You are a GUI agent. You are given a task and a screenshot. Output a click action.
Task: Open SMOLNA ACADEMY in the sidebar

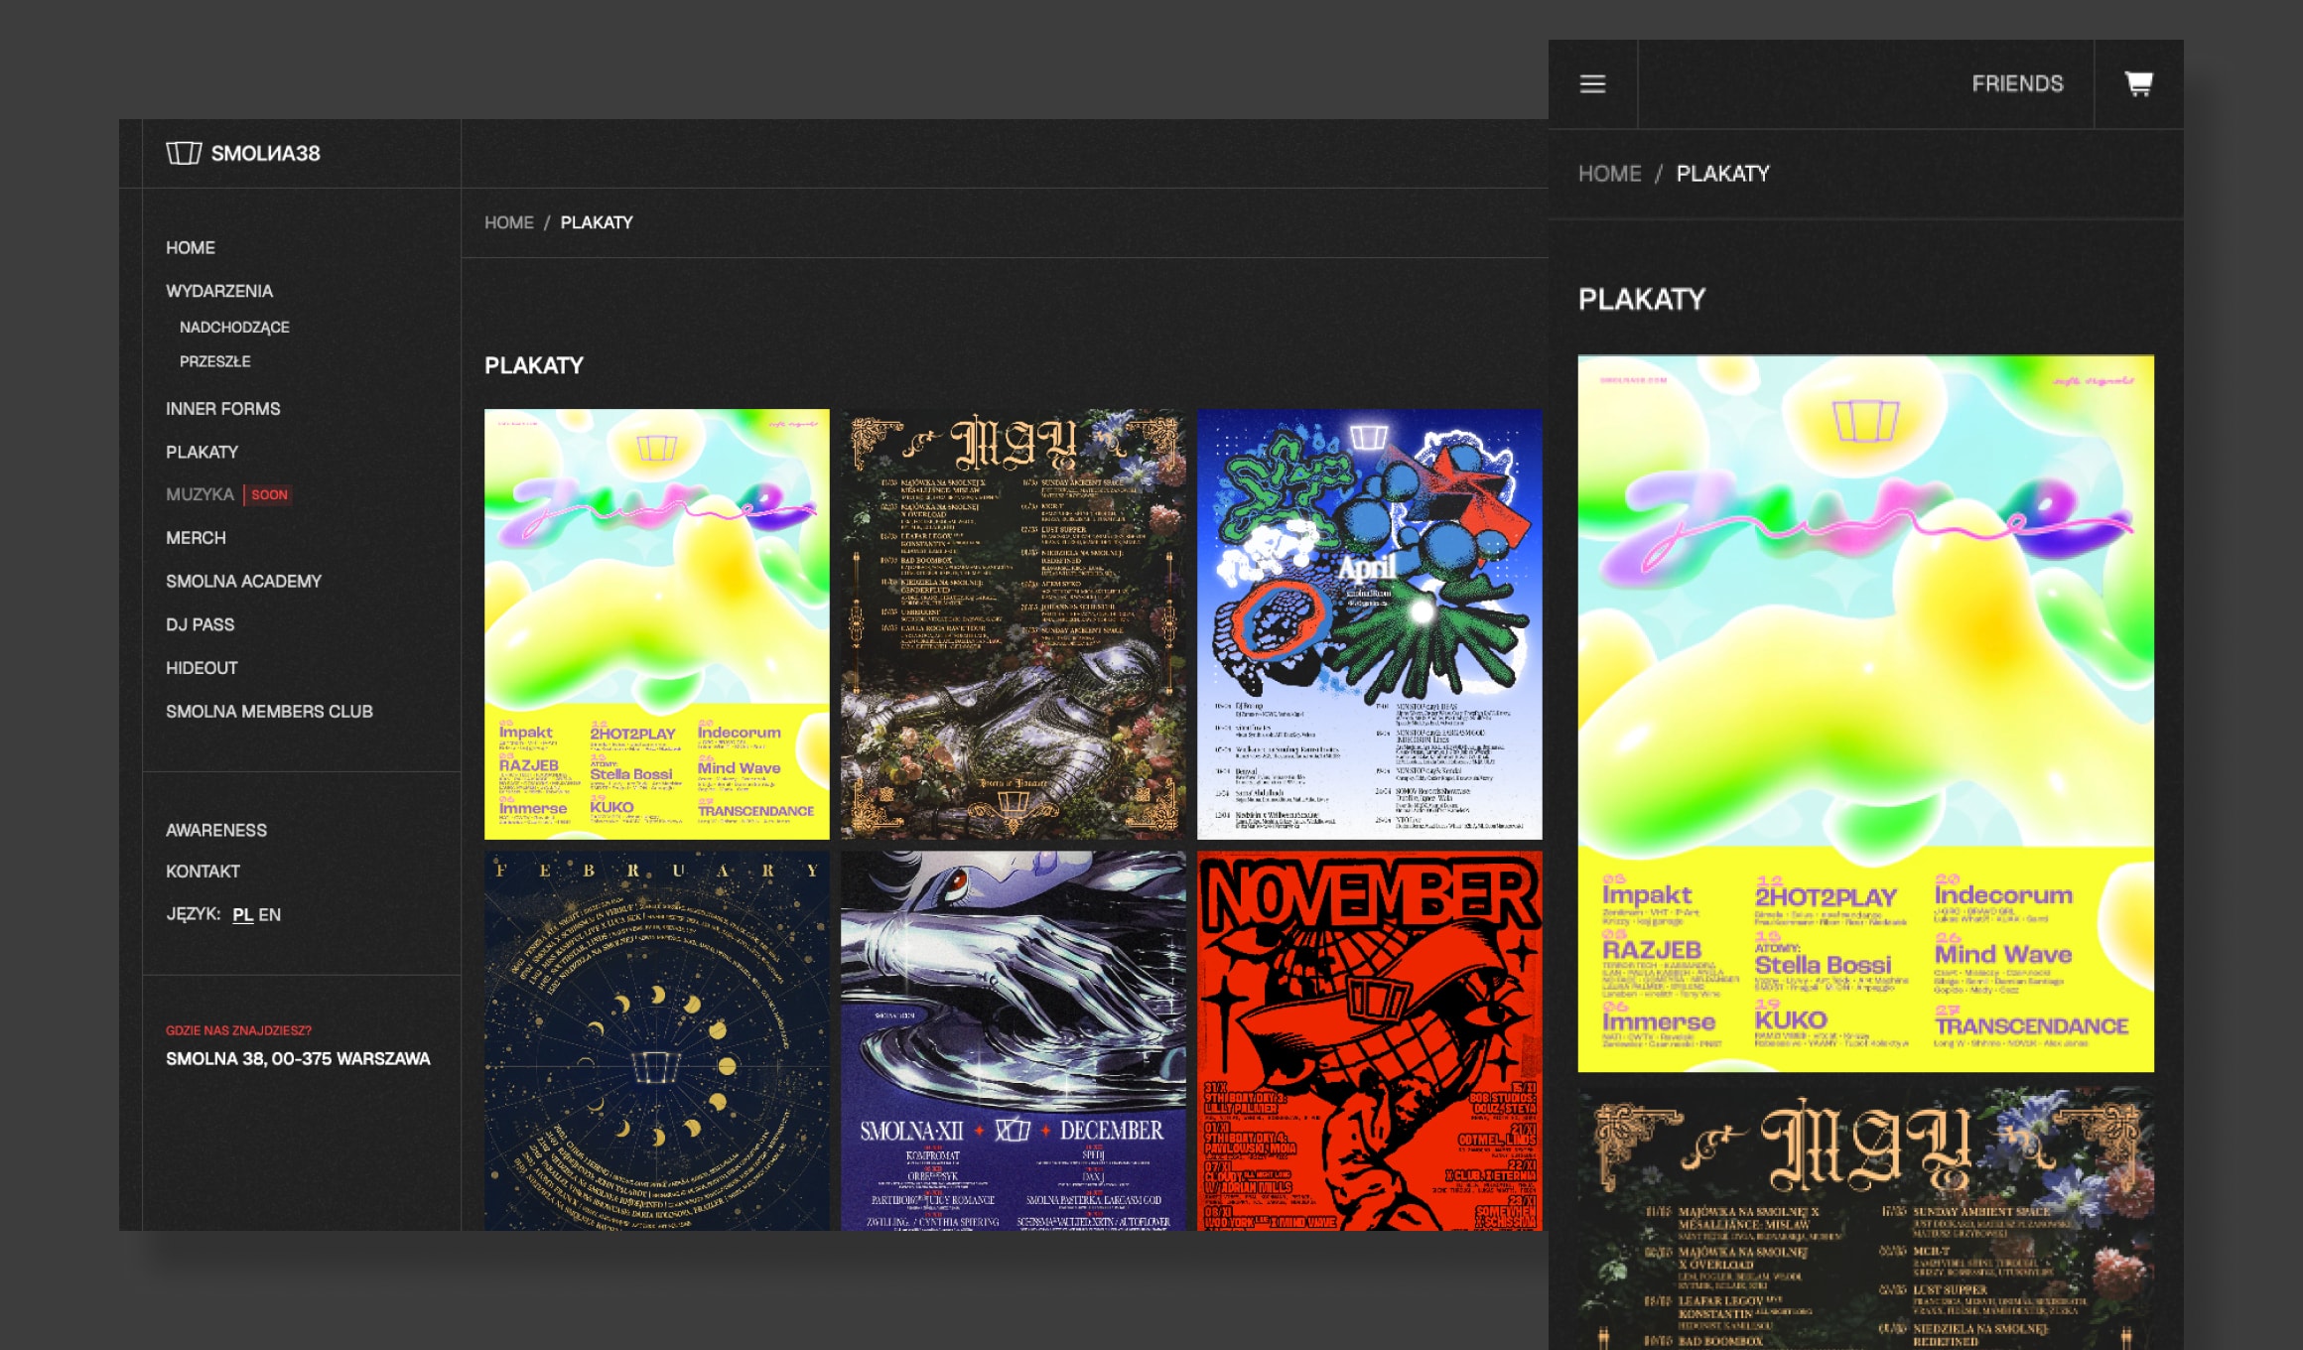click(x=243, y=582)
